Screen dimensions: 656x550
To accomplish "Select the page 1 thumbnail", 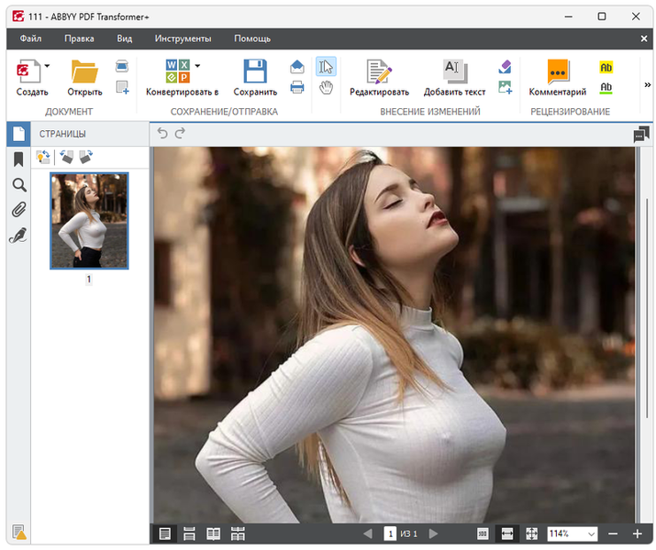I will 89,221.
